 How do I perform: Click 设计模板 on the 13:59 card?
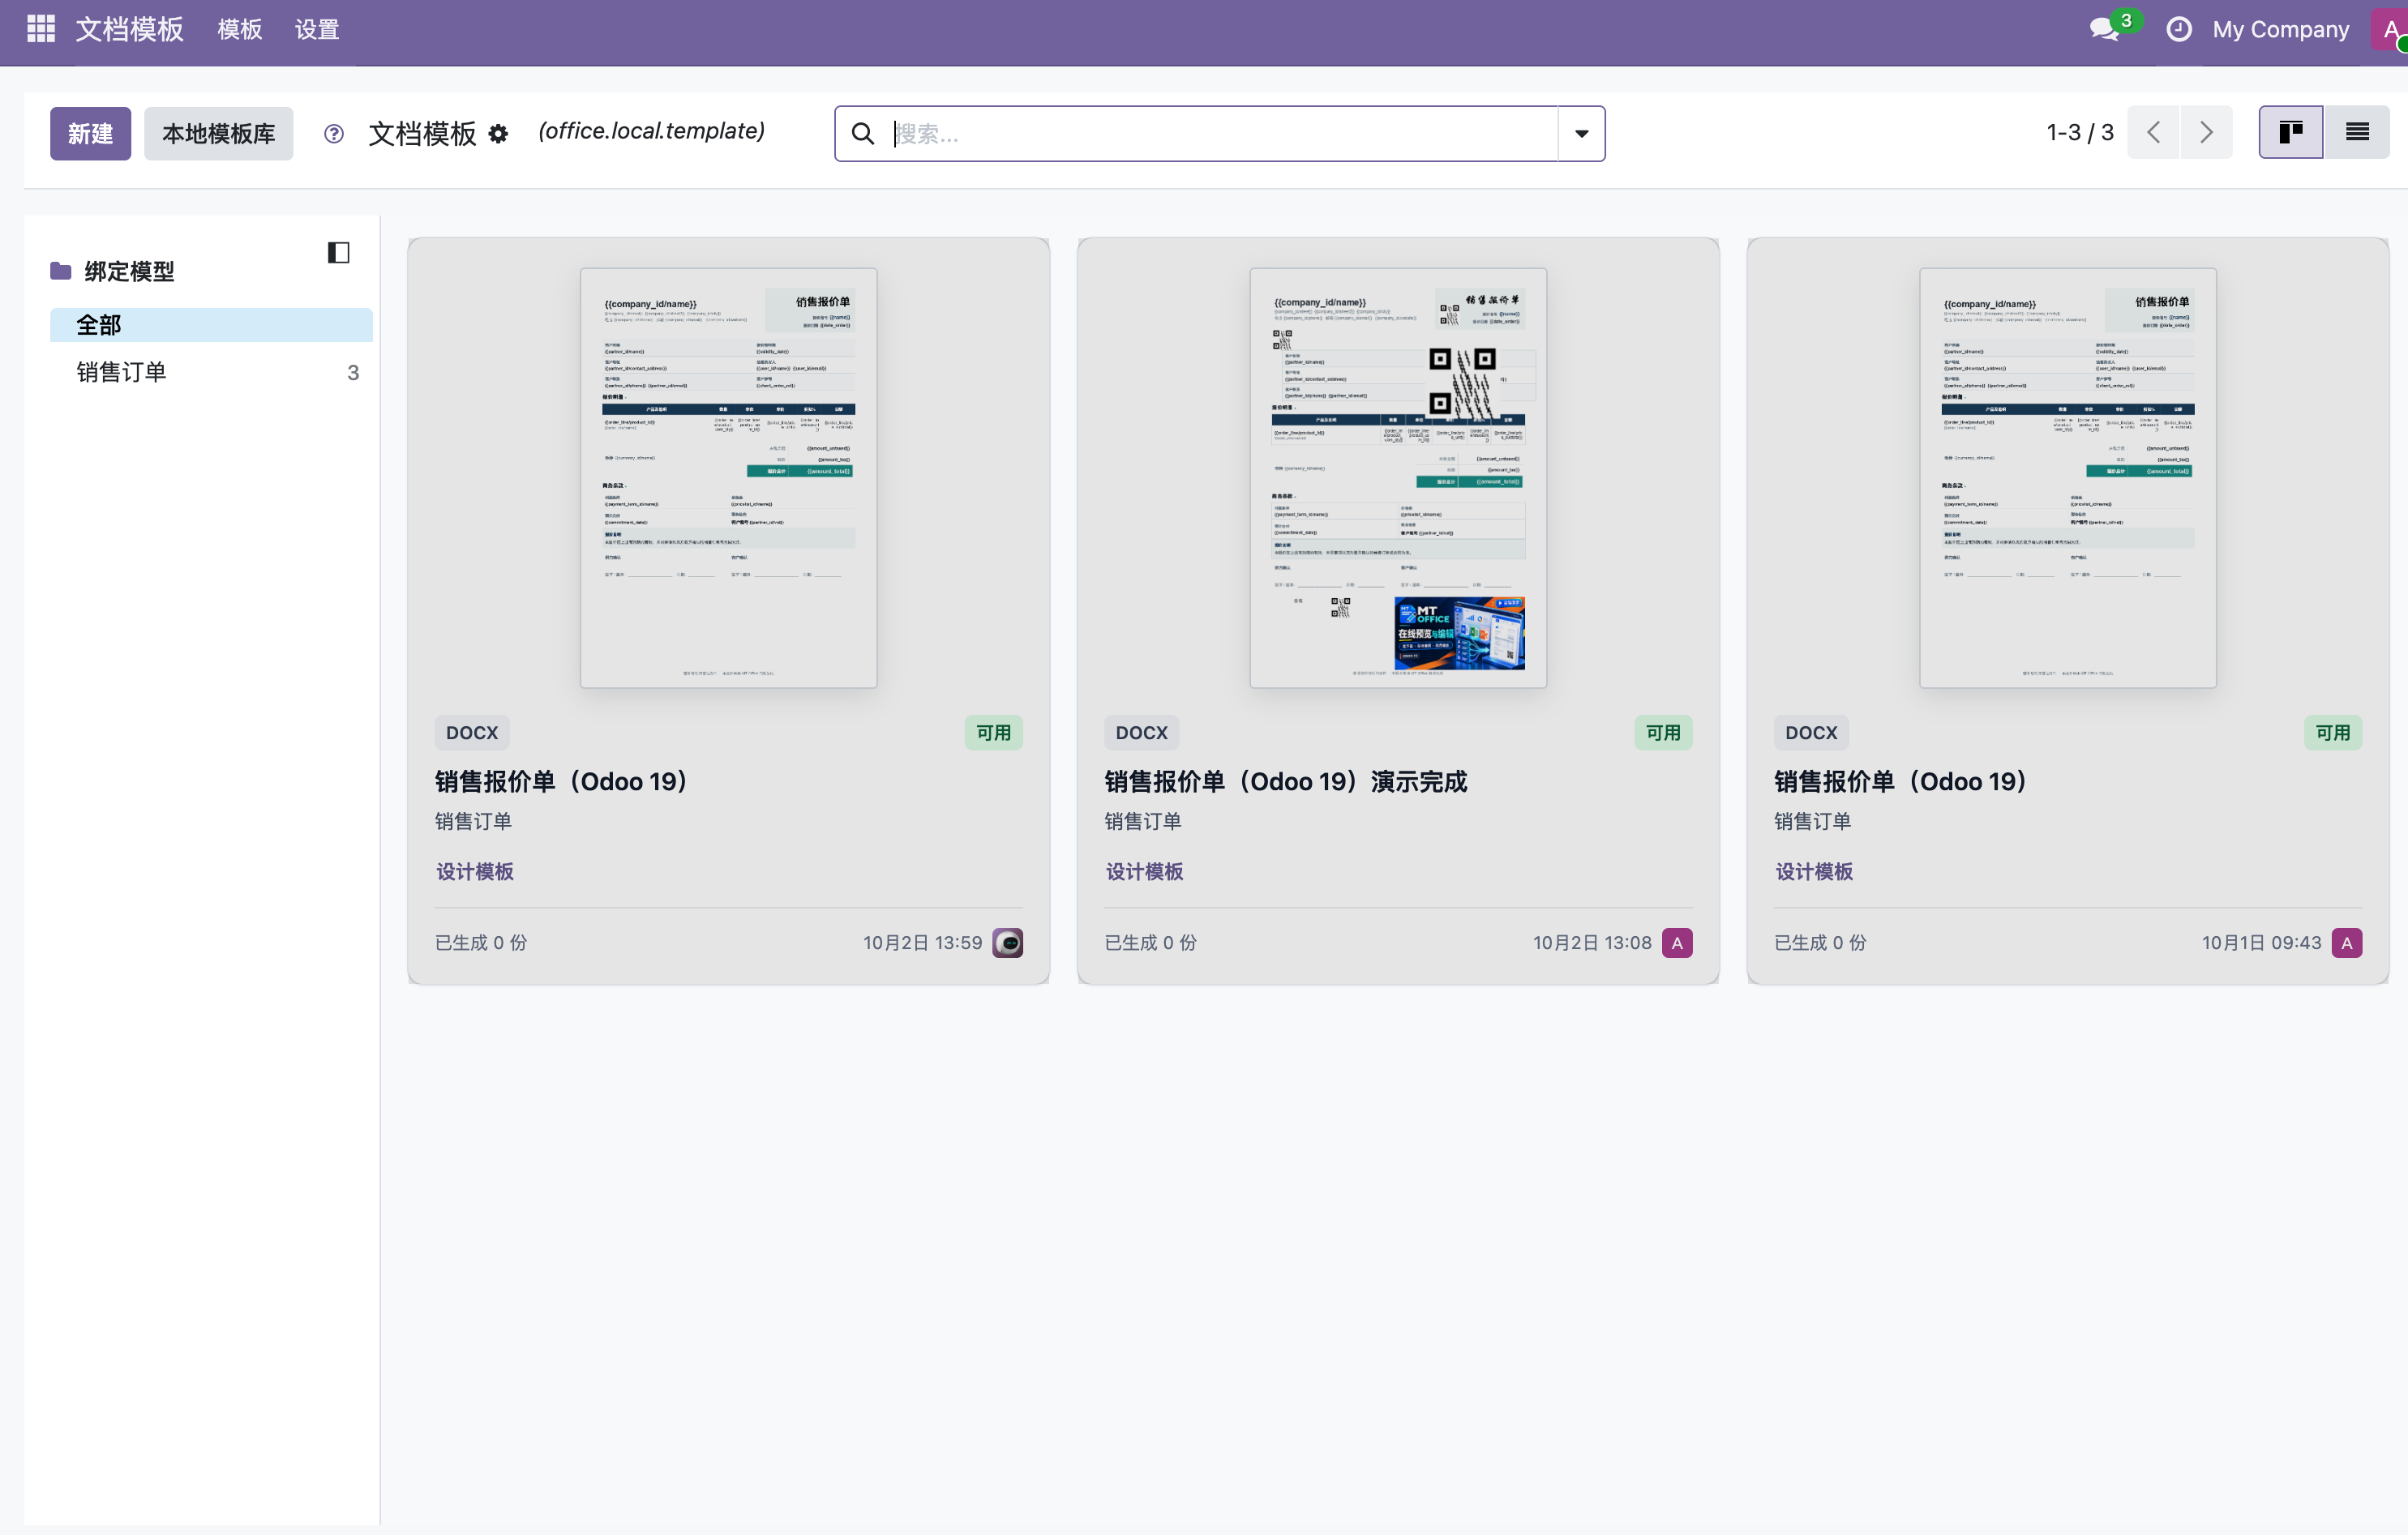coord(475,870)
